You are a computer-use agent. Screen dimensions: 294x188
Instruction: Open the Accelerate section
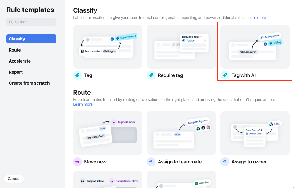(20, 61)
